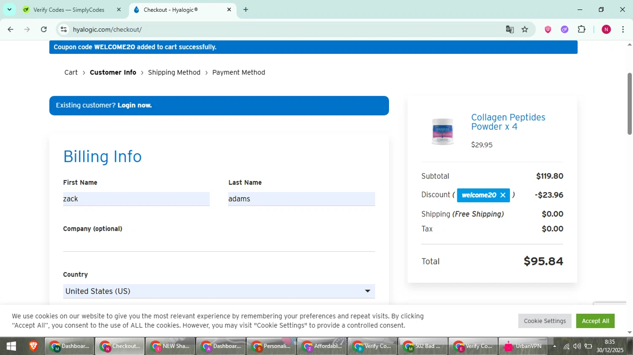Go to Cart breadcrumb
The width and height of the screenshot is (633, 355).
[71, 72]
